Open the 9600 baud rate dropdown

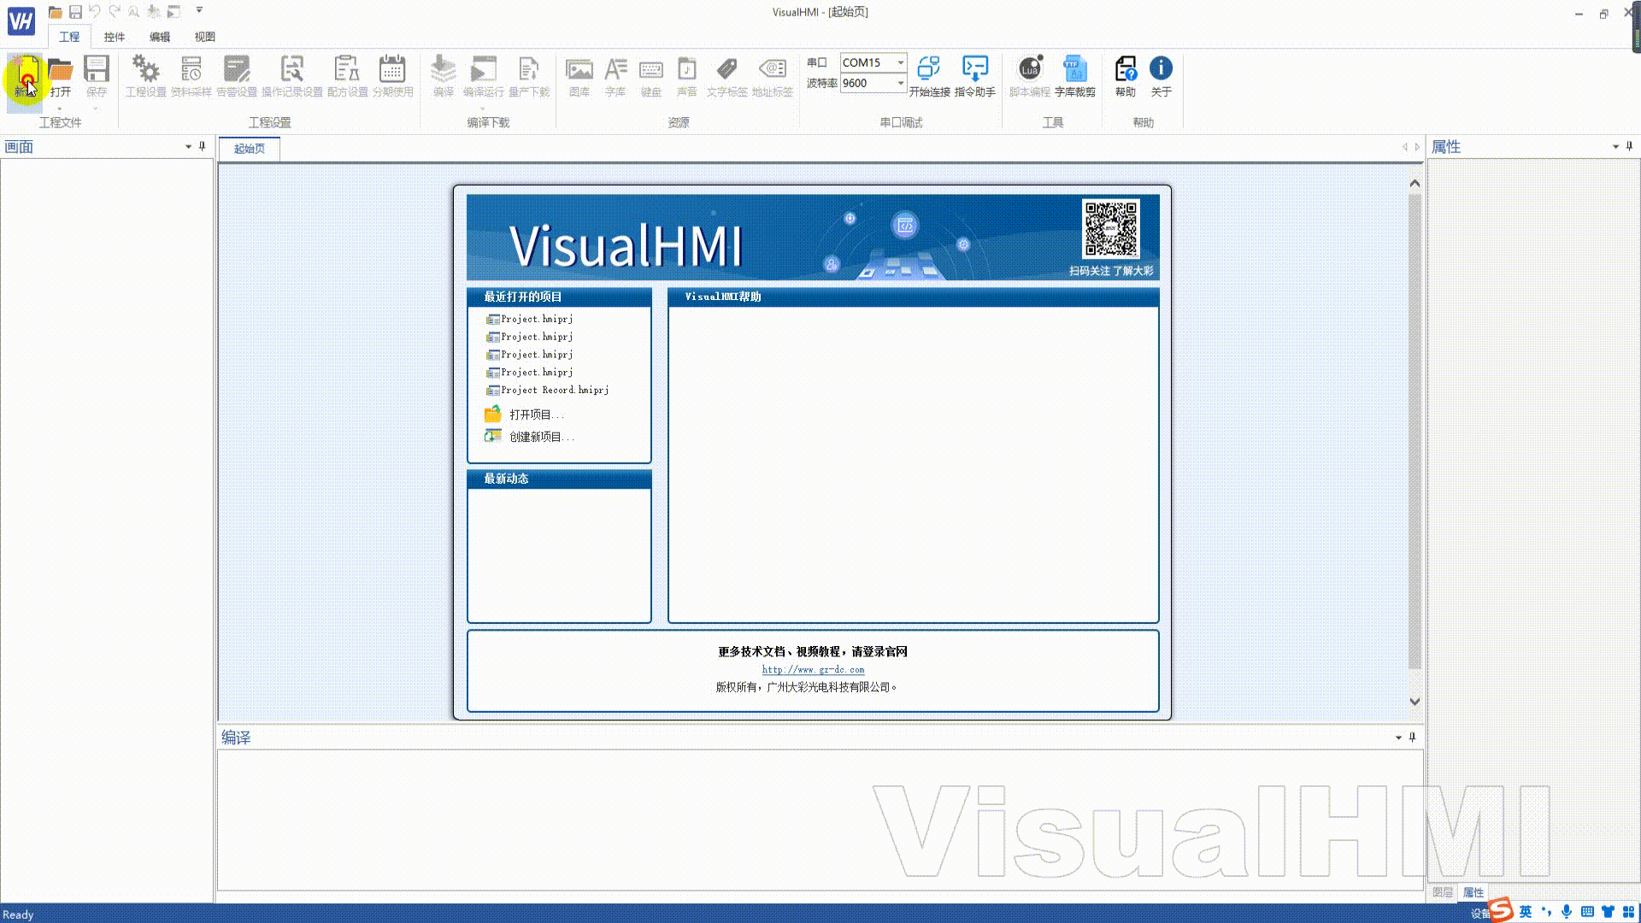(900, 83)
